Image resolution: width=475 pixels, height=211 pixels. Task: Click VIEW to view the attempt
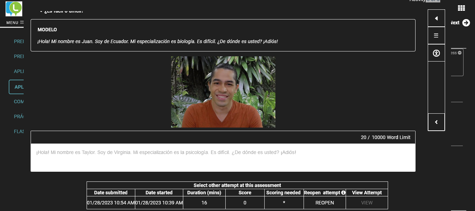367,203
